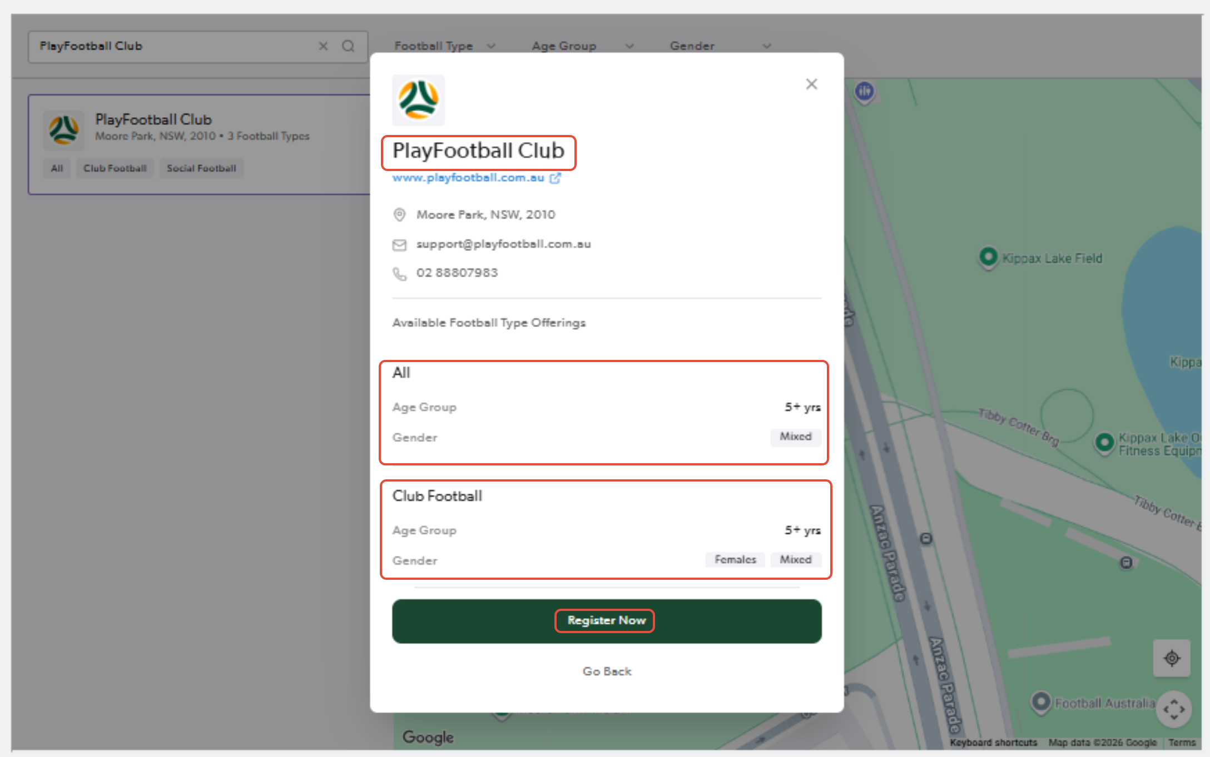Screen dimensions: 1210x757
Task: Click the PlayFootball Club heading in the dialog
Action: click(478, 151)
